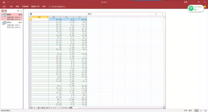Viewport: 208px width, 112px height.
Task: Click the PZ cell showing 2.66
Action: point(68,33)
